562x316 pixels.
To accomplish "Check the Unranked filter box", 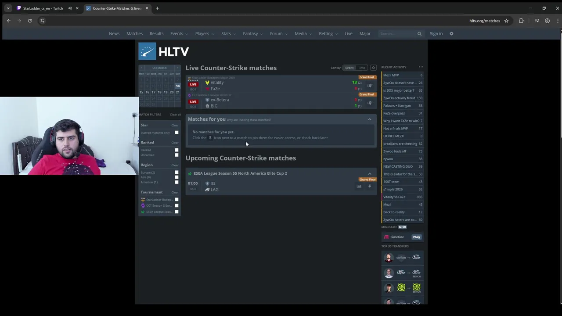I will (177, 155).
